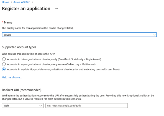Click the Multitenant option label text

pyautogui.click(x=51, y=64)
